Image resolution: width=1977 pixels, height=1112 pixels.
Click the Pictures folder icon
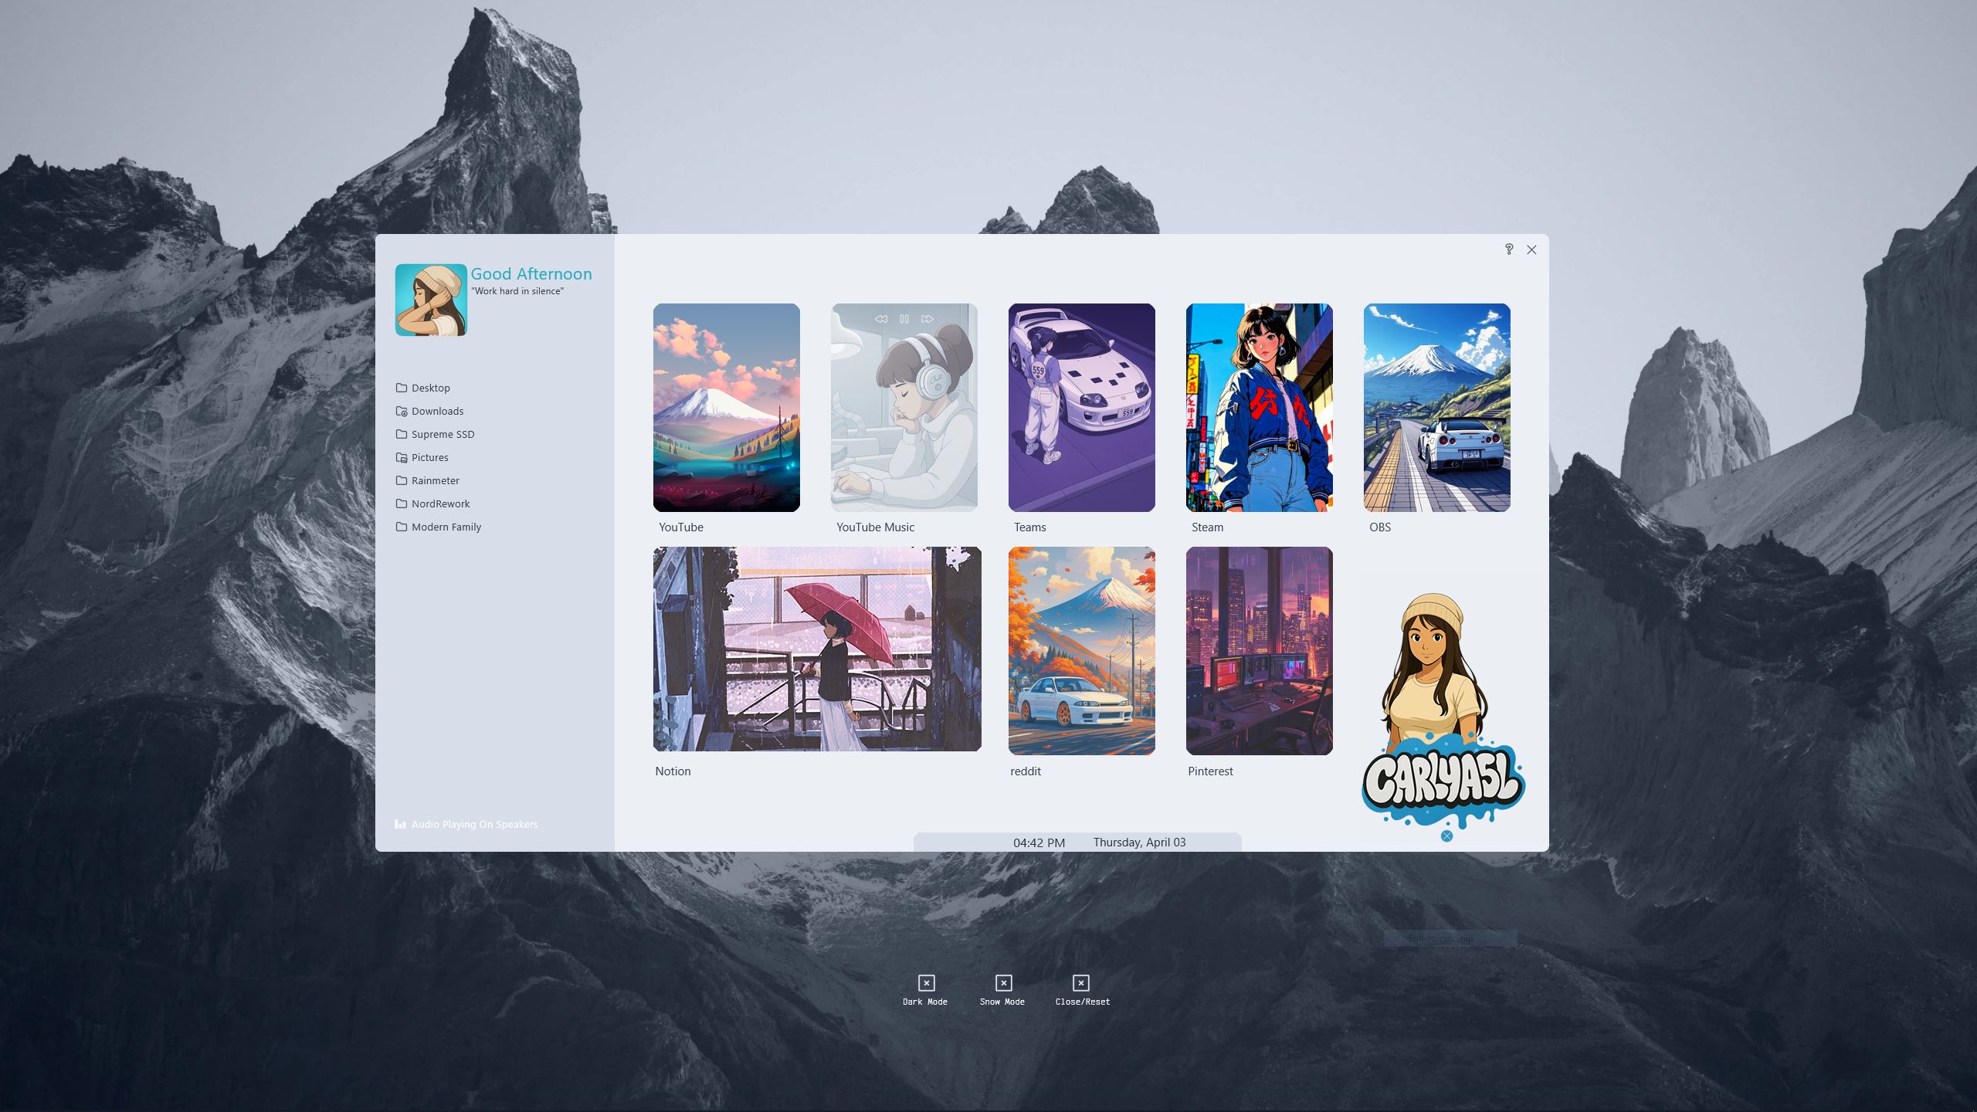pos(402,457)
